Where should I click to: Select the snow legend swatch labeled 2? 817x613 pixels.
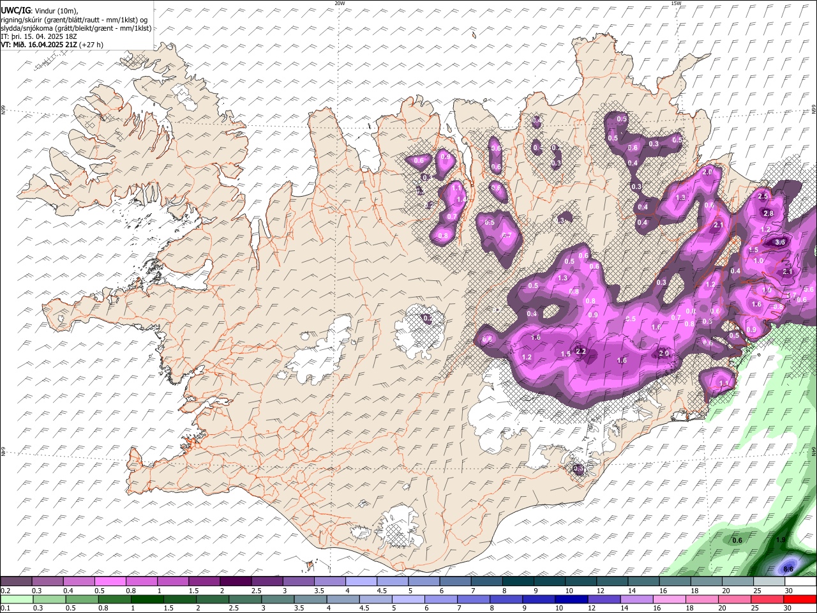(236, 581)
